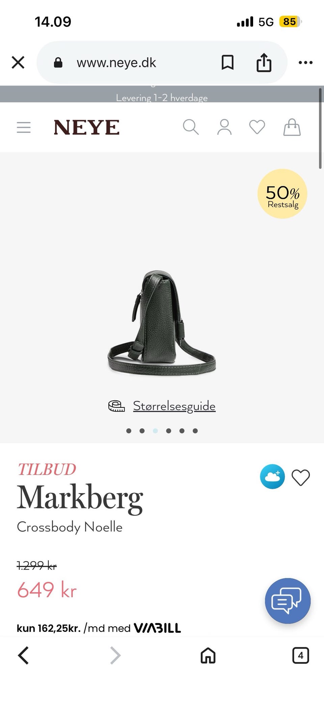Tap the search magnifier icon
The height and width of the screenshot is (702, 324).
191,127
